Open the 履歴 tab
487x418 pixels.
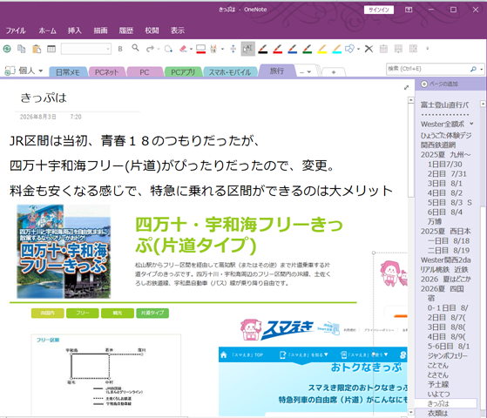pos(126,30)
